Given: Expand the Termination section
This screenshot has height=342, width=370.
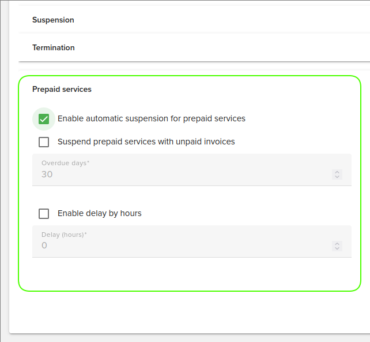Looking at the screenshot, I should [54, 48].
